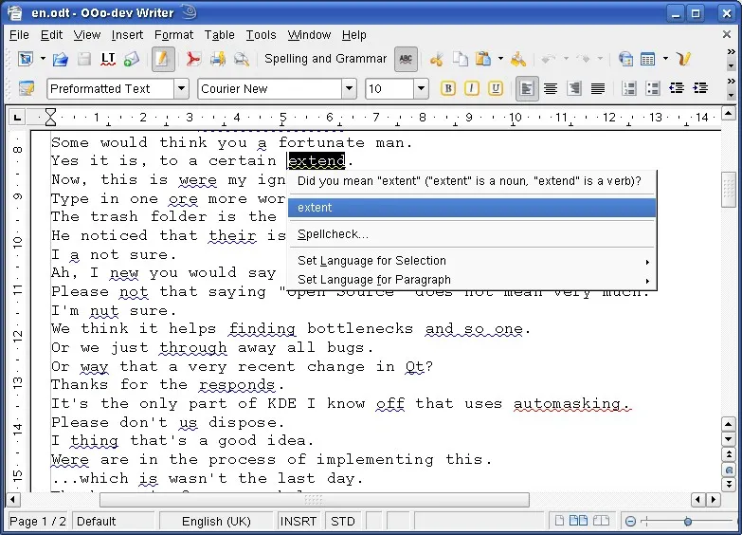Open the Format menu

173,35
